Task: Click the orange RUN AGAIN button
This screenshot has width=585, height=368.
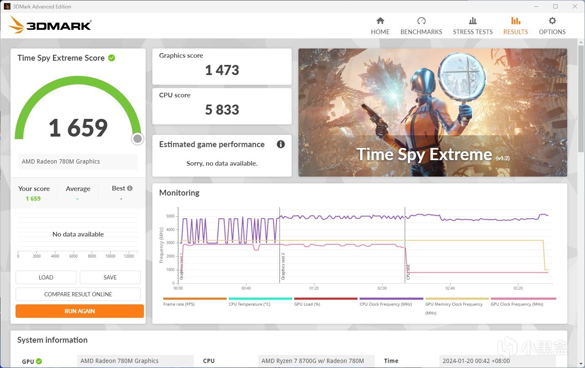Action: click(x=80, y=311)
